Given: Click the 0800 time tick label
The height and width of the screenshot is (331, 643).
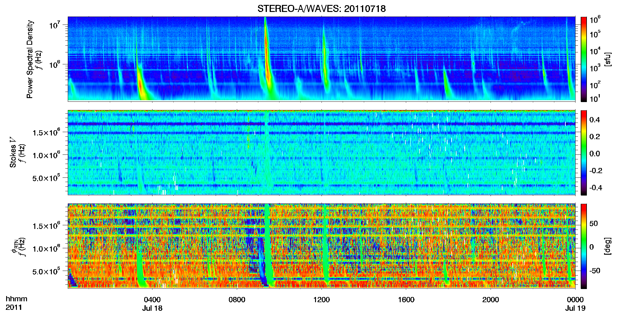Looking at the screenshot, I should click(x=237, y=299).
